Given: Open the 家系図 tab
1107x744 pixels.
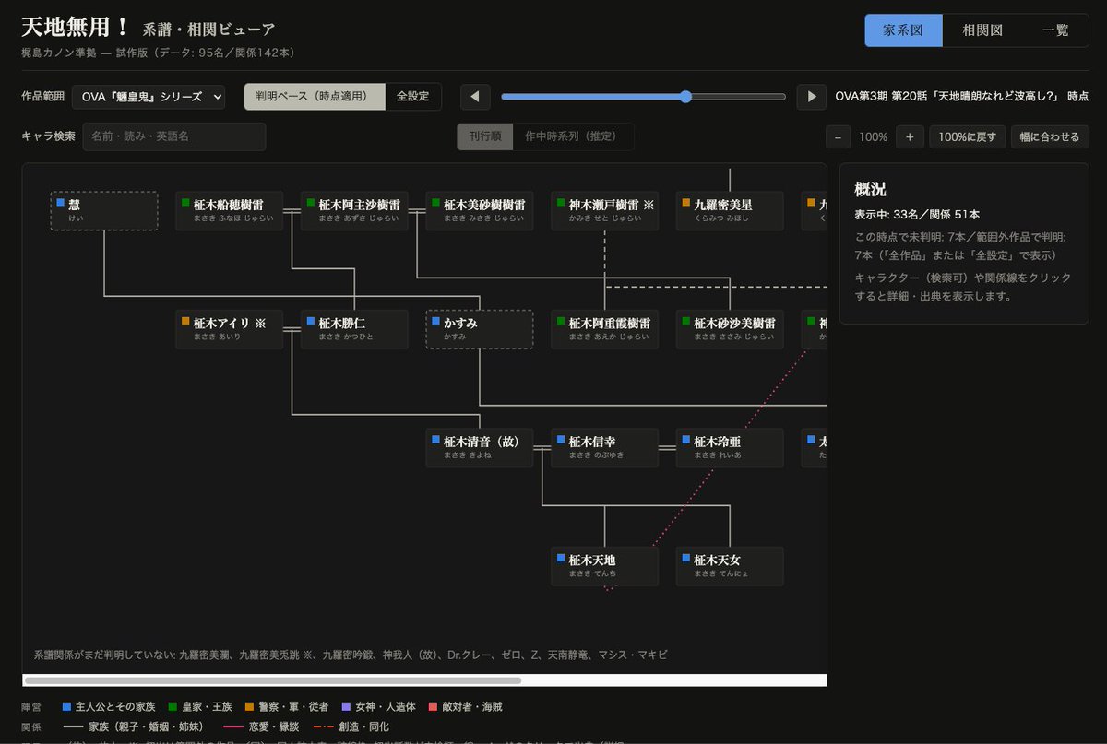Looking at the screenshot, I should pyautogui.click(x=903, y=30).
